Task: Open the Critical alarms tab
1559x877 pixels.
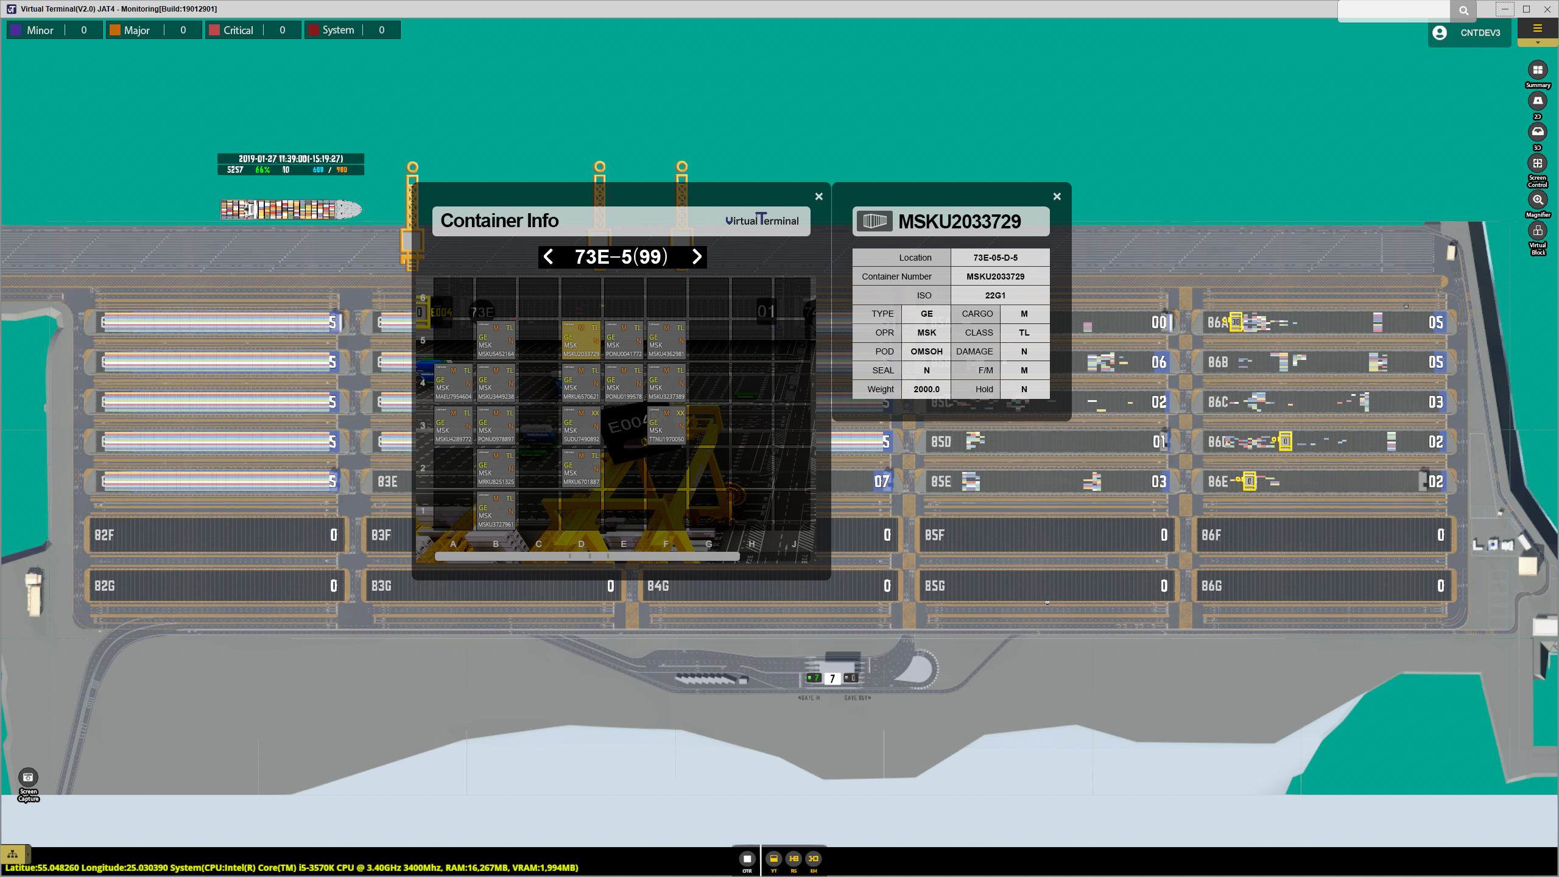Action: pos(238,30)
